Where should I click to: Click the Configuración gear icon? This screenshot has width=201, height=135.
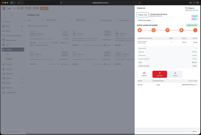click(x=4, y=92)
